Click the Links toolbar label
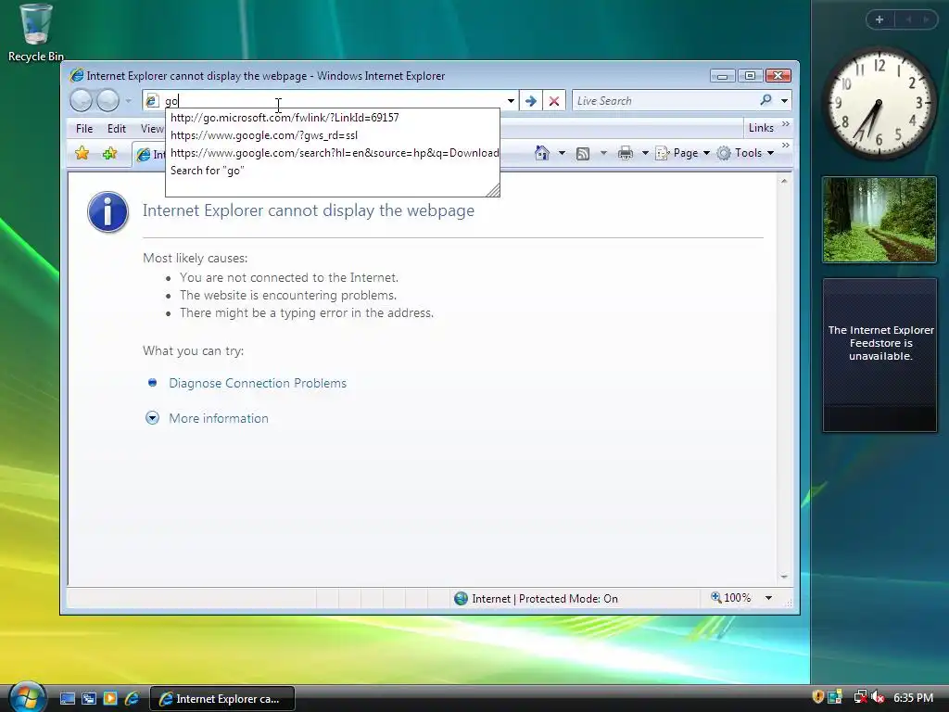 tap(761, 128)
